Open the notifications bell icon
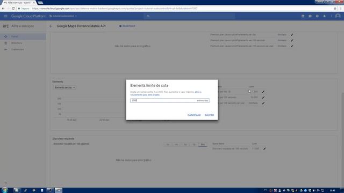This screenshot has width=344, height=193. click(x=325, y=16)
